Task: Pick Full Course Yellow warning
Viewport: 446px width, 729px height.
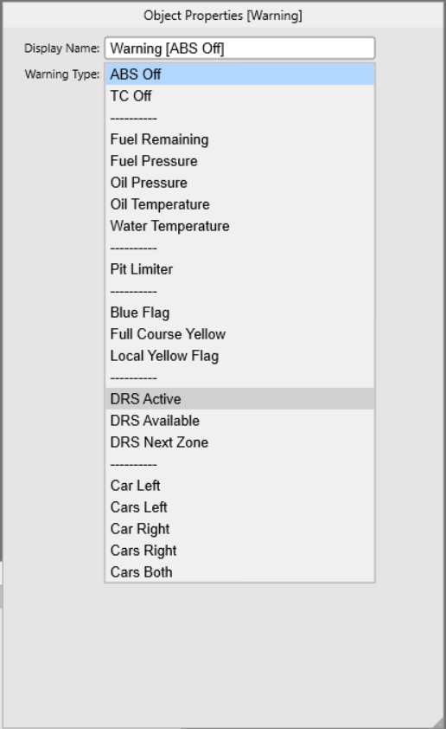Action: coord(239,334)
